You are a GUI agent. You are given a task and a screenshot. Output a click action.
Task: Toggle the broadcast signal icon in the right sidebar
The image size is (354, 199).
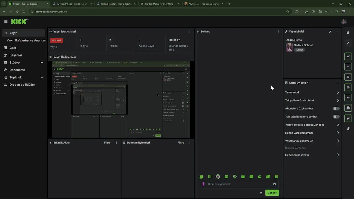(348, 98)
